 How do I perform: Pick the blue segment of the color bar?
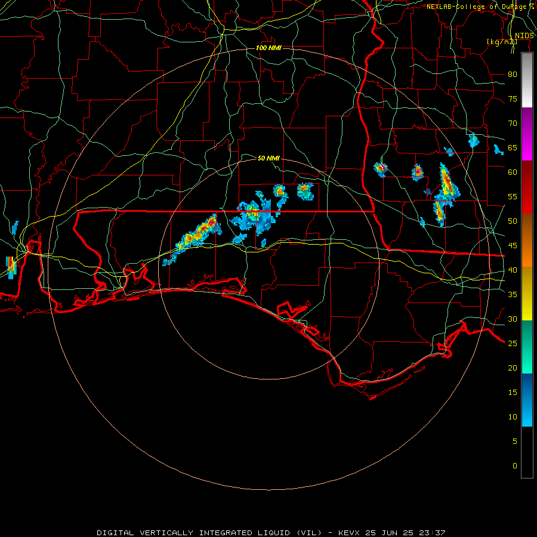(527, 400)
